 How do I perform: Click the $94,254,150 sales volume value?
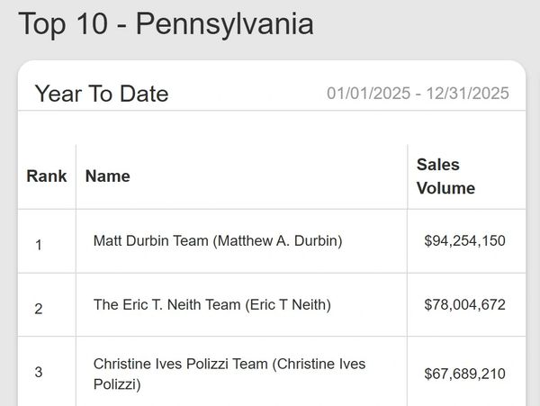[464, 241]
